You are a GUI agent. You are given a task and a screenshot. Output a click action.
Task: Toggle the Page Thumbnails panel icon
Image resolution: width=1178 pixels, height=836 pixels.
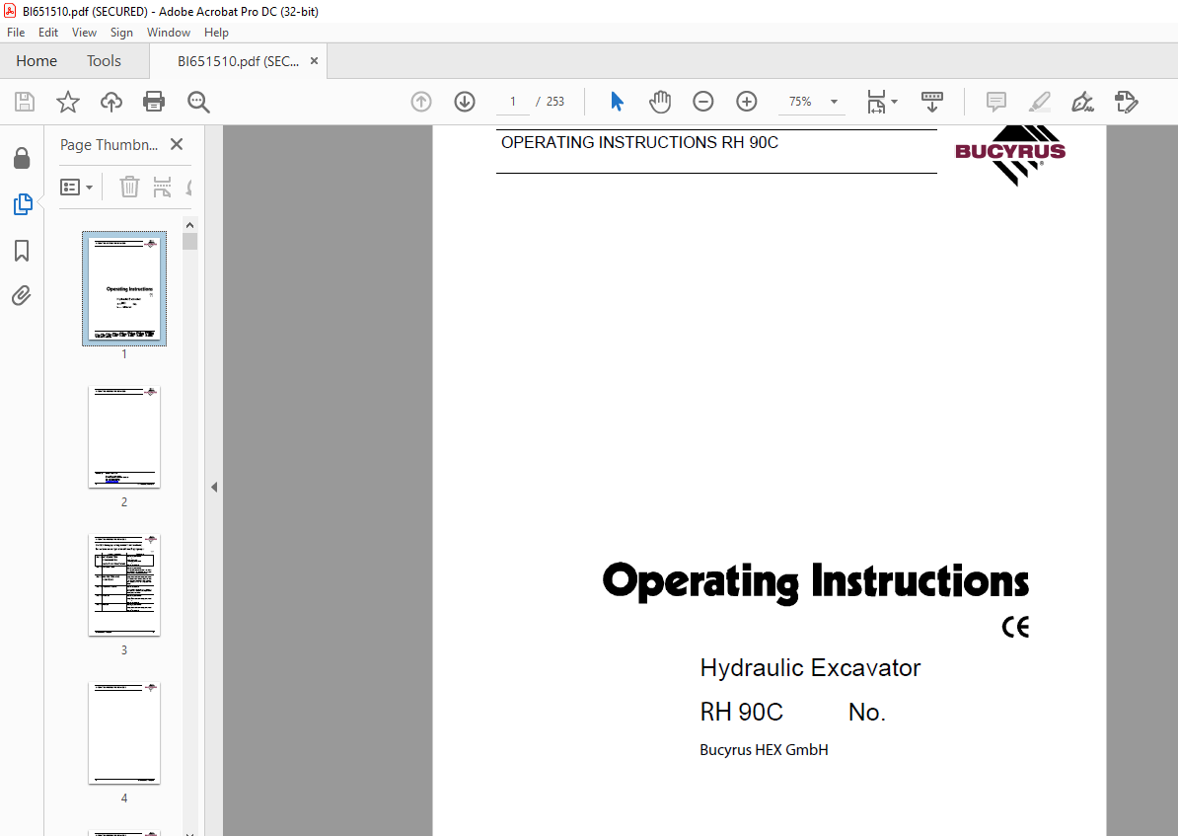(x=22, y=204)
